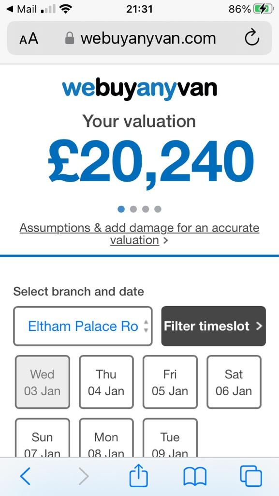Image resolution: width=279 pixels, height=496 pixels.
Task: Open the Safari tabs overview icon
Action: coord(251,476)
